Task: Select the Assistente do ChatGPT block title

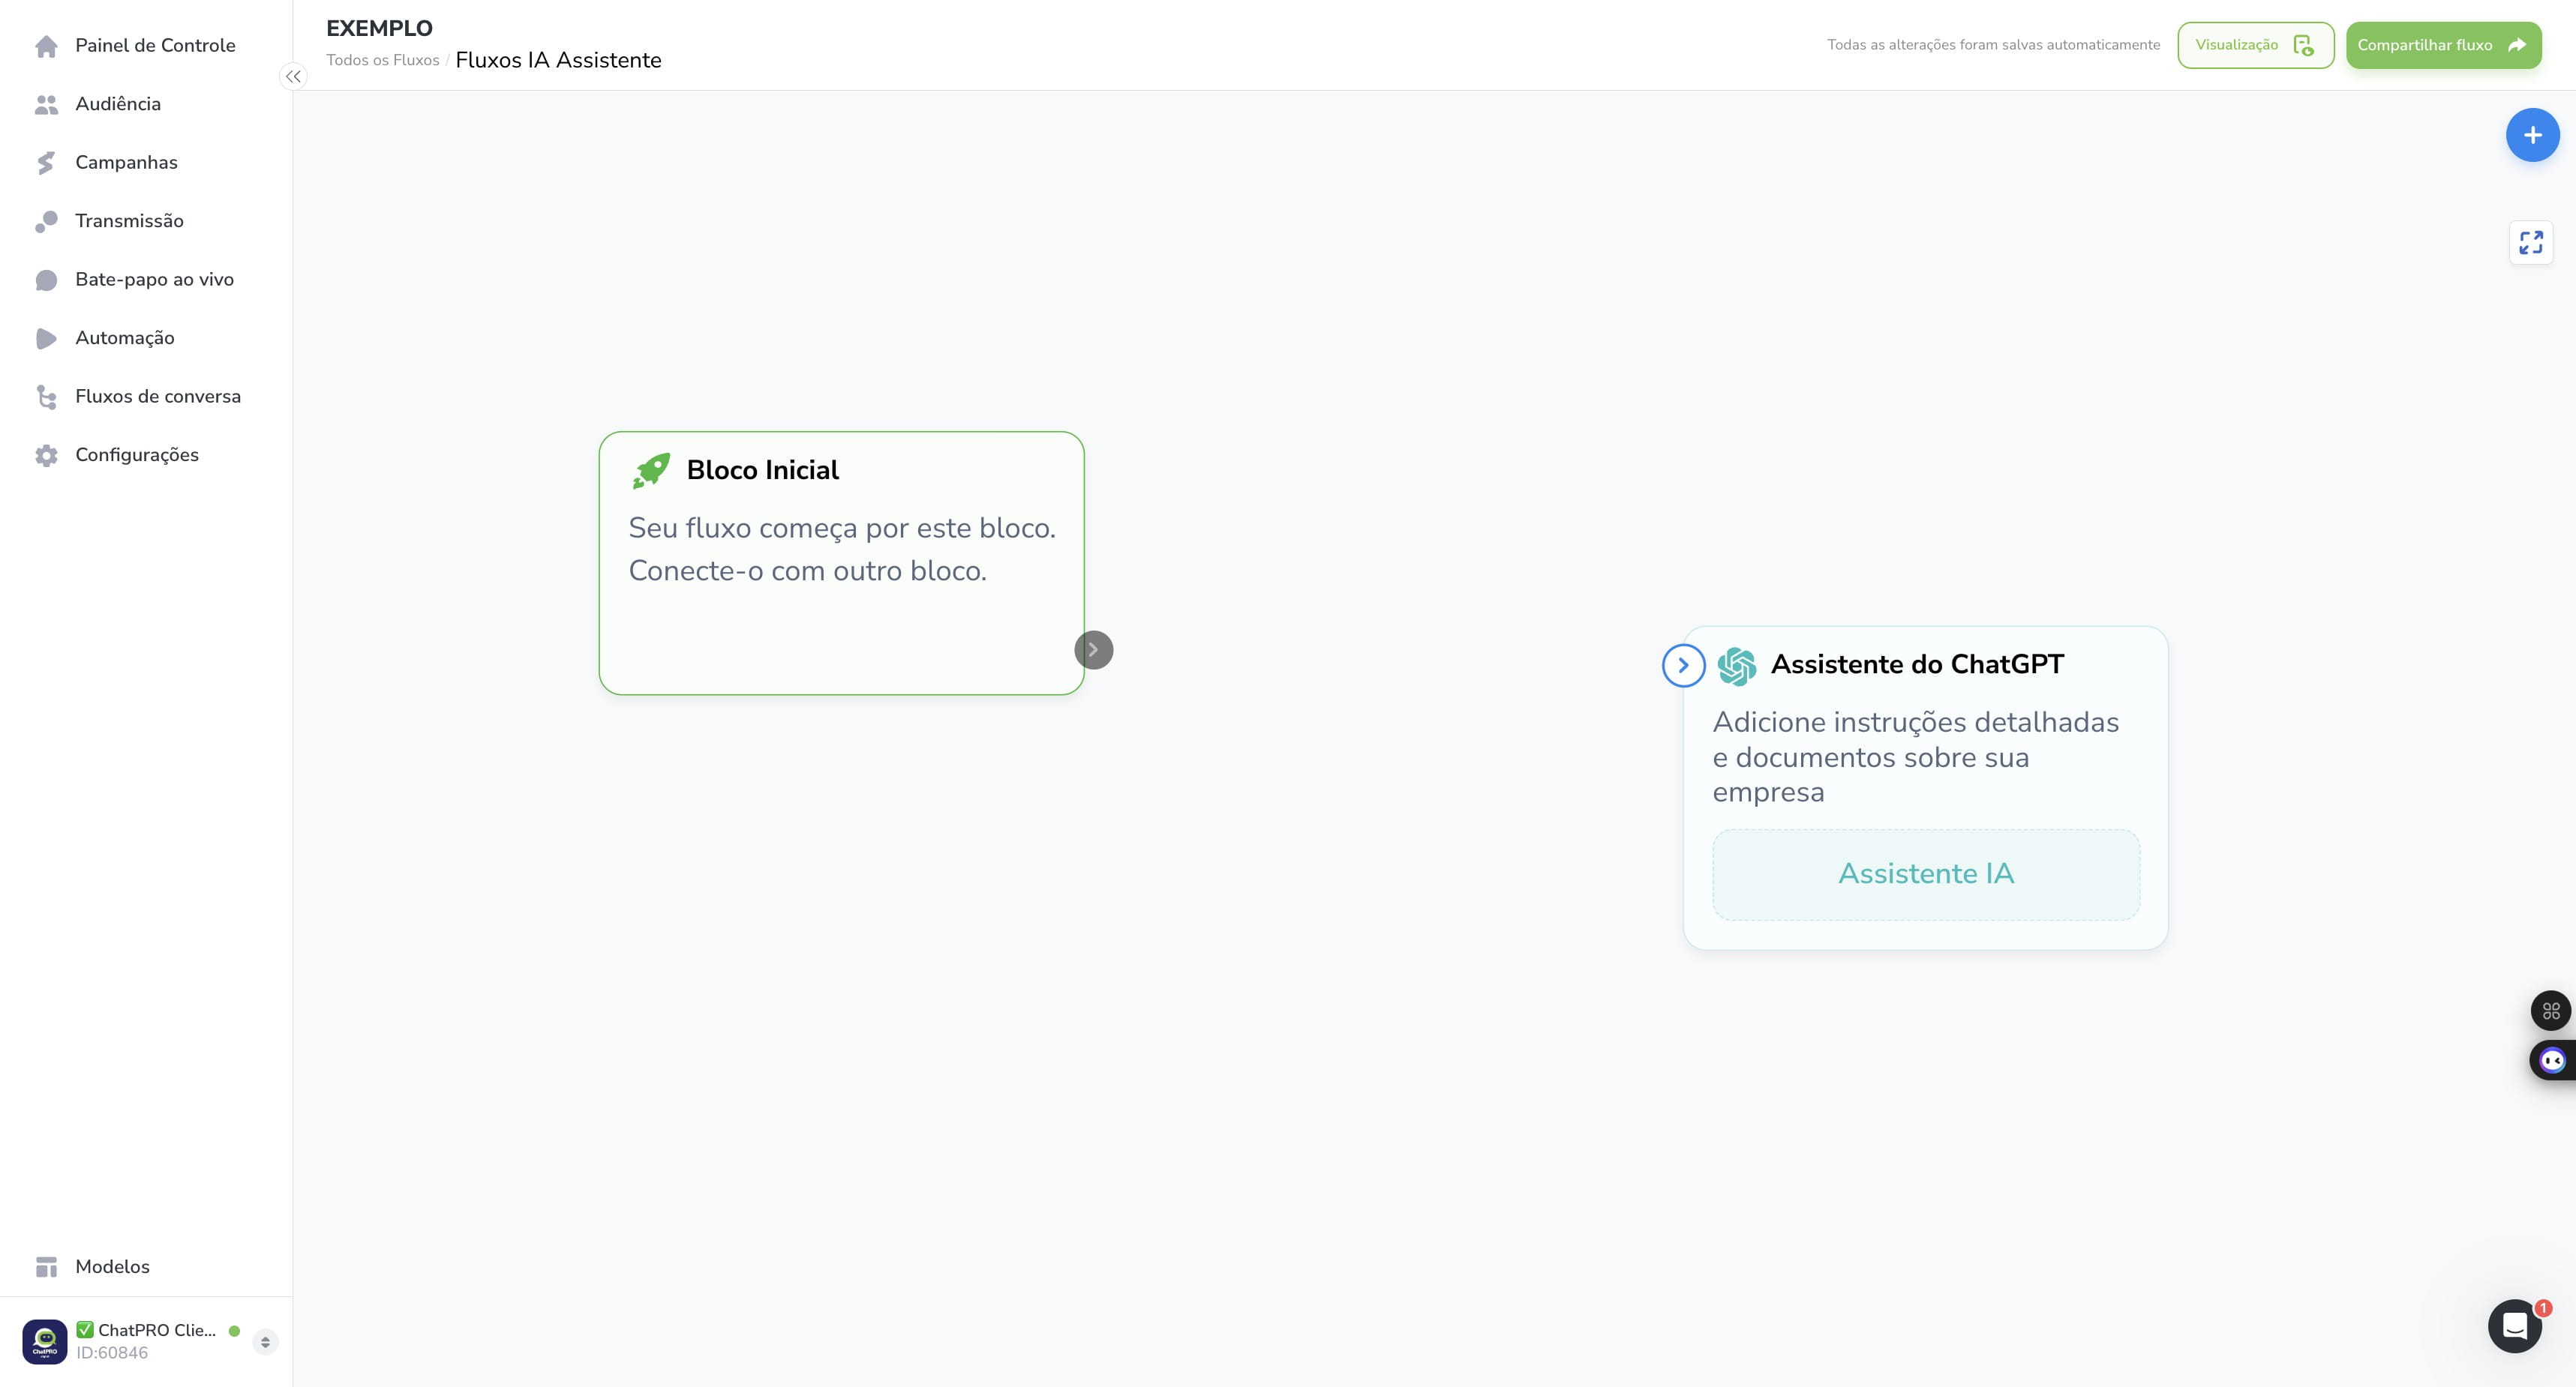Action: [x=1917, y=664]
